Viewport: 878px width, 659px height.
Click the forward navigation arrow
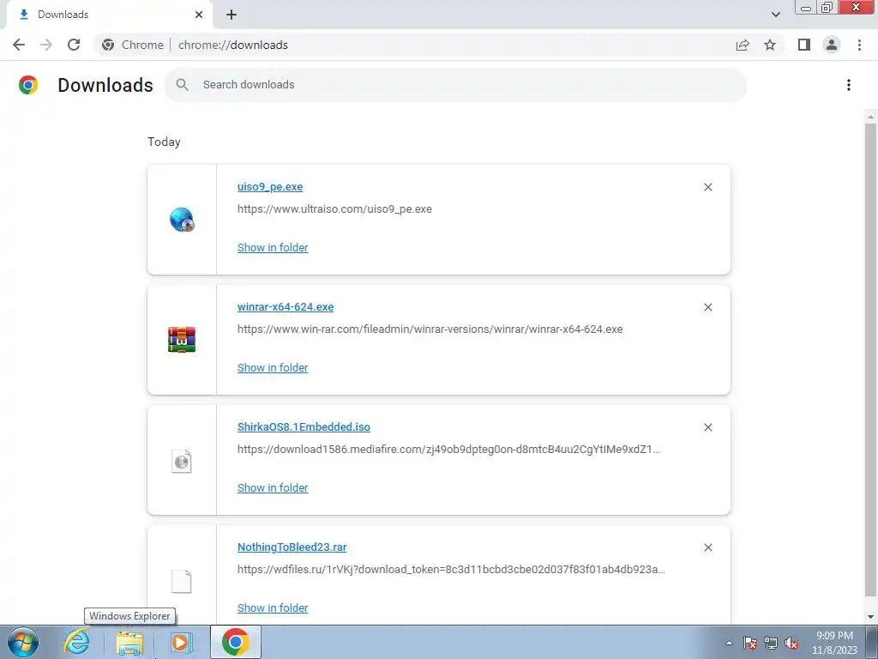tap(46, 45)
